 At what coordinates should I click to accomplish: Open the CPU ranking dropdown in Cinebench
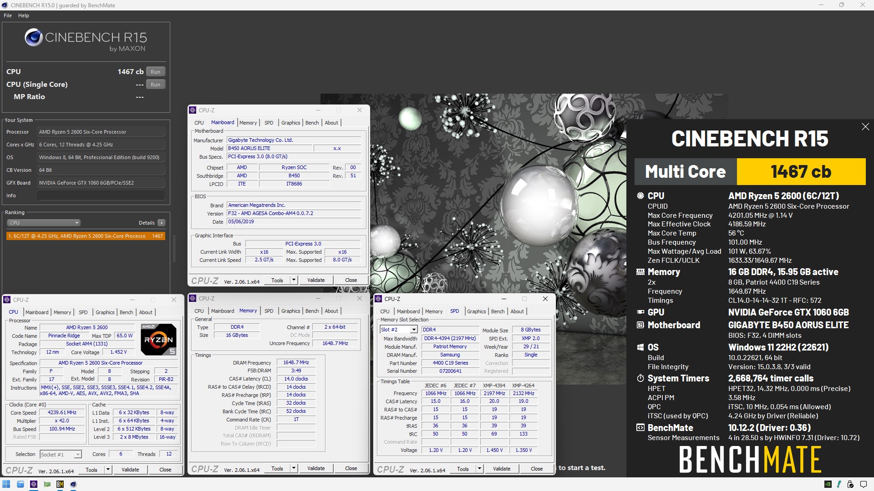[x=44, y=223]
